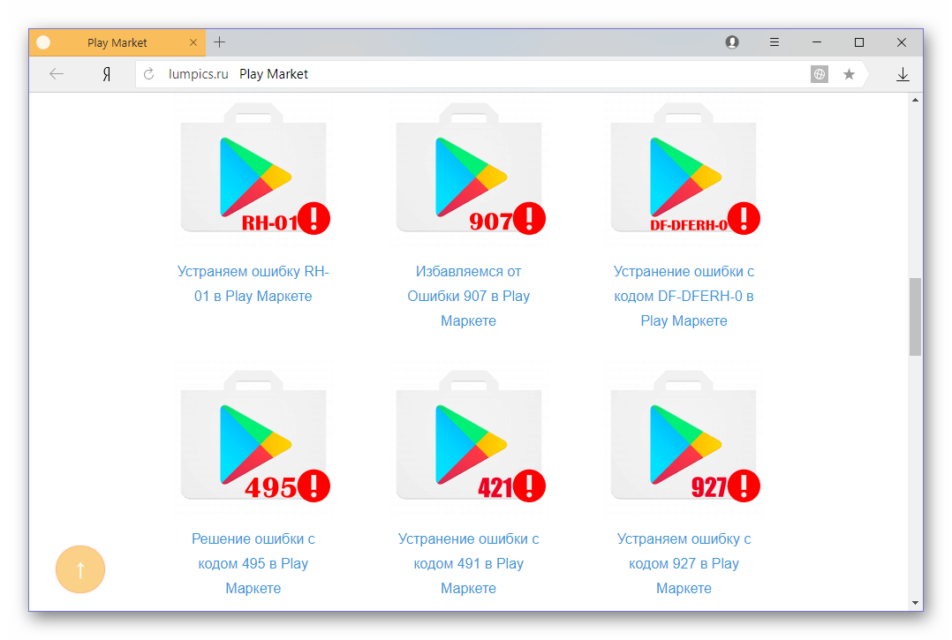
Task: Click the address bar showing lumpics.ru
Action: (x=473, y=74)
